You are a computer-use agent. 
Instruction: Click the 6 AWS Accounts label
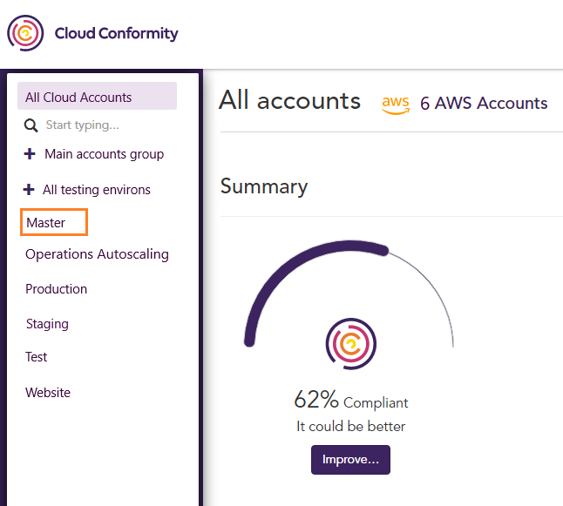[x=484, y=104]
